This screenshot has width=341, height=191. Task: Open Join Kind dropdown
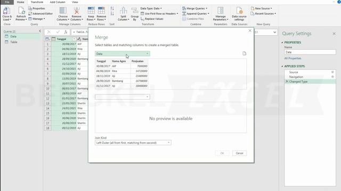[x=133, y=143]
